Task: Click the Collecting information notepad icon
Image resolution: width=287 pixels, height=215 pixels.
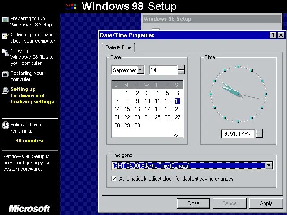Action: coord(5,36)
